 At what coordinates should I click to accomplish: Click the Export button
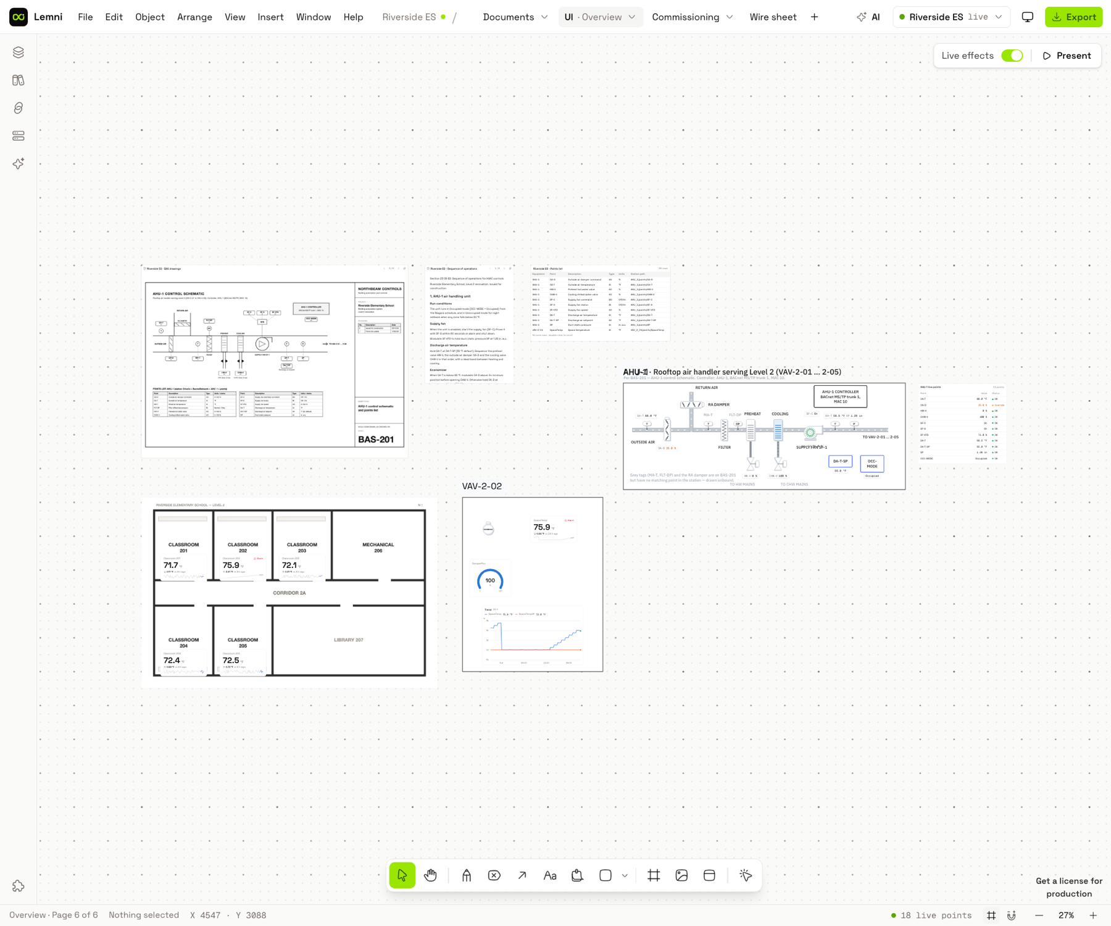point(1074,17)
